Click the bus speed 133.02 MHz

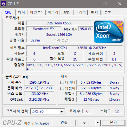point(39,94)
